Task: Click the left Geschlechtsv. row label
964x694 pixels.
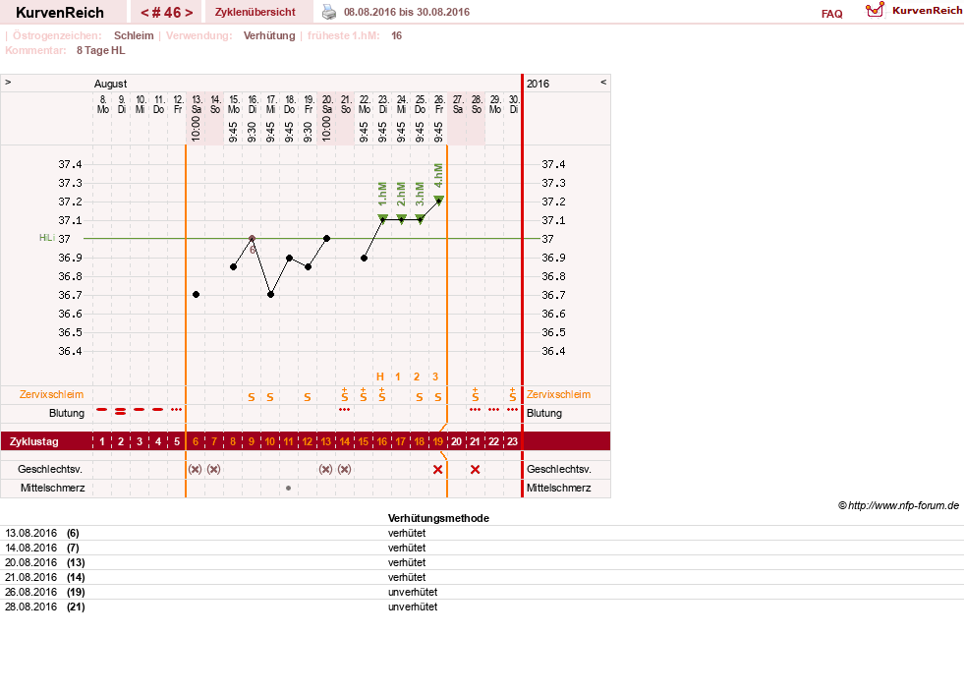Action: pos(50,469)
